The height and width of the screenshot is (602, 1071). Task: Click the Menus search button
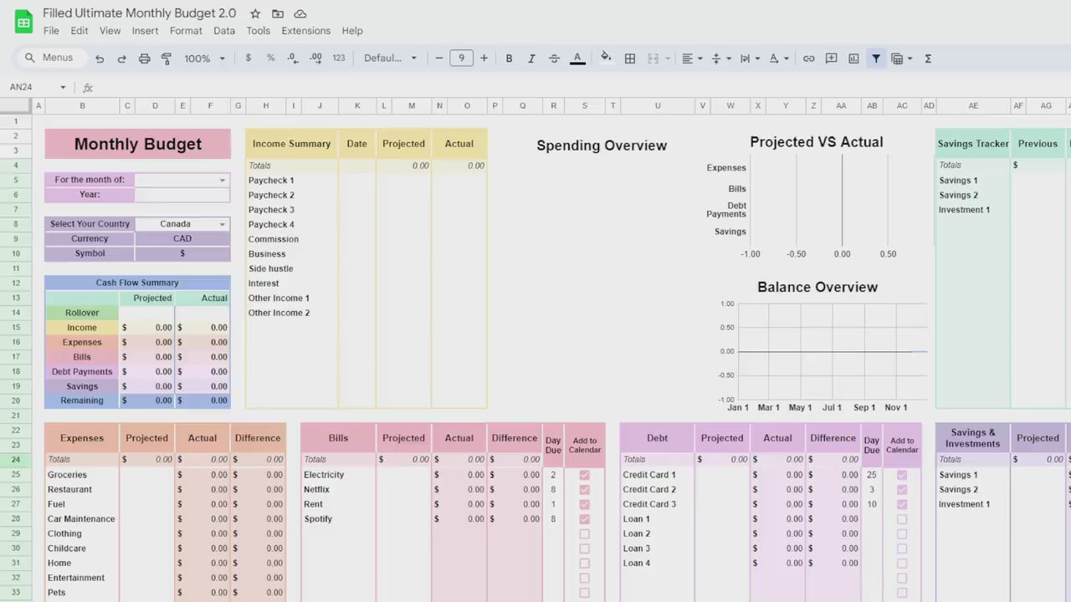pyautogui.click(x=49, y=57)
